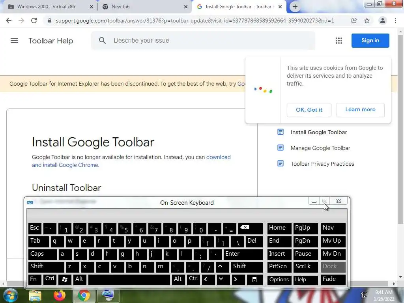Click the Chrome taskbar icon
Viewport: 404px width, 303px height.
click(84, 296)
